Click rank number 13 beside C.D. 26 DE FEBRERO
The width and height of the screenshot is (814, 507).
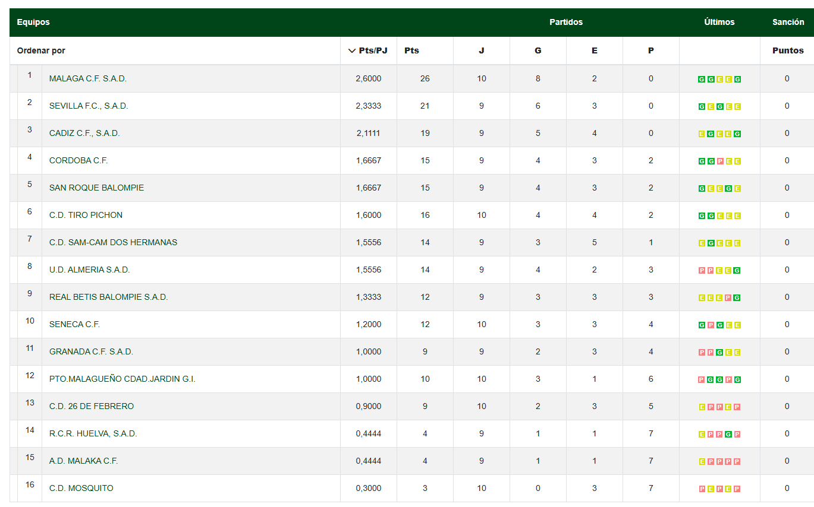(x=30, y=403)
